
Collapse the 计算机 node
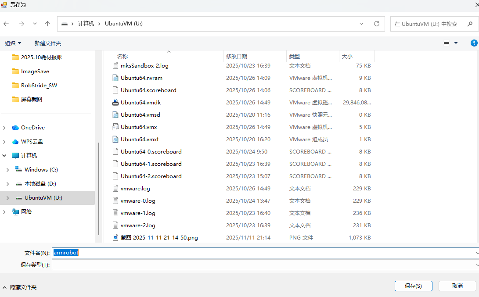click(4, 156)
